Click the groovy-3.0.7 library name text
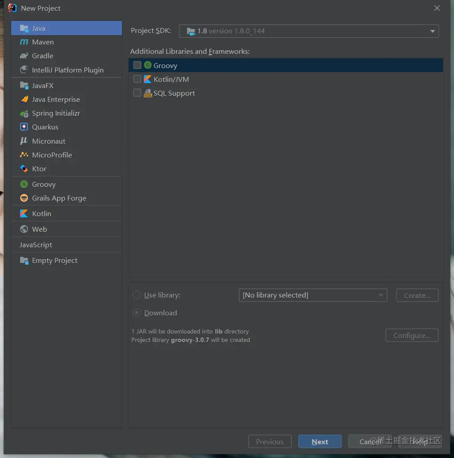This screenshot has width=454, height=458. (190, 340)
